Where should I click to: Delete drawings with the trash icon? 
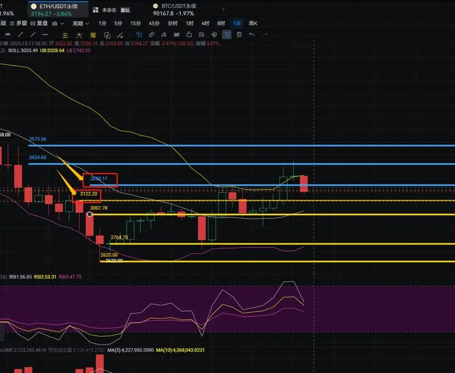coord(239,35)
